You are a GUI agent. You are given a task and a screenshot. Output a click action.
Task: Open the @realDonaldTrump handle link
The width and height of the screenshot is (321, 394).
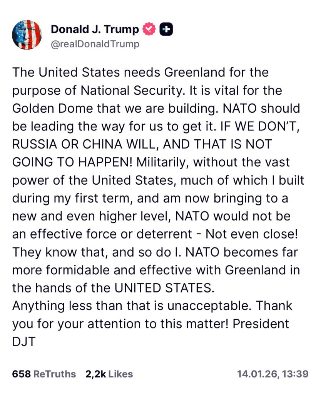pos(95,44)
